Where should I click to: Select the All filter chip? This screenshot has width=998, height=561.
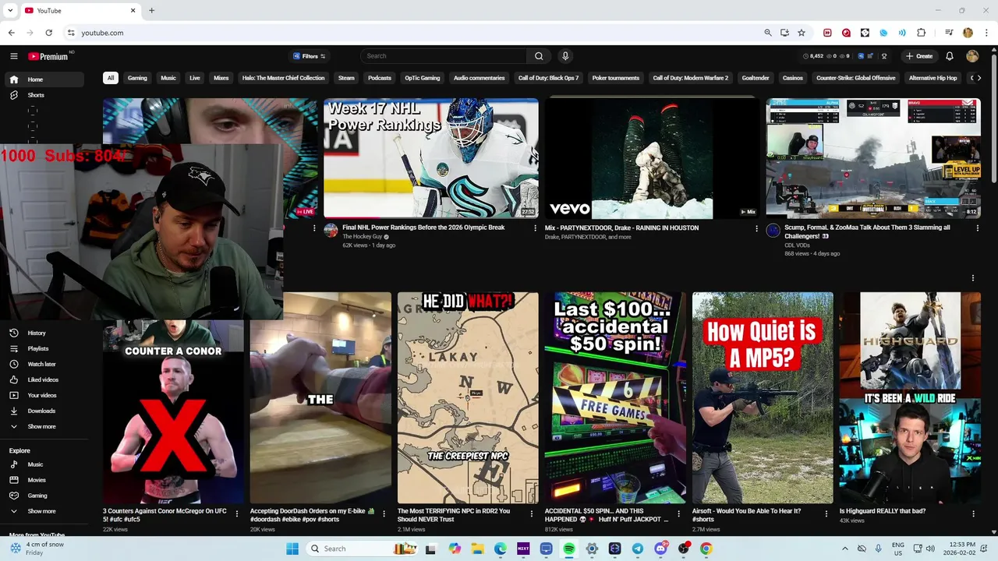[x=111, y=78]
